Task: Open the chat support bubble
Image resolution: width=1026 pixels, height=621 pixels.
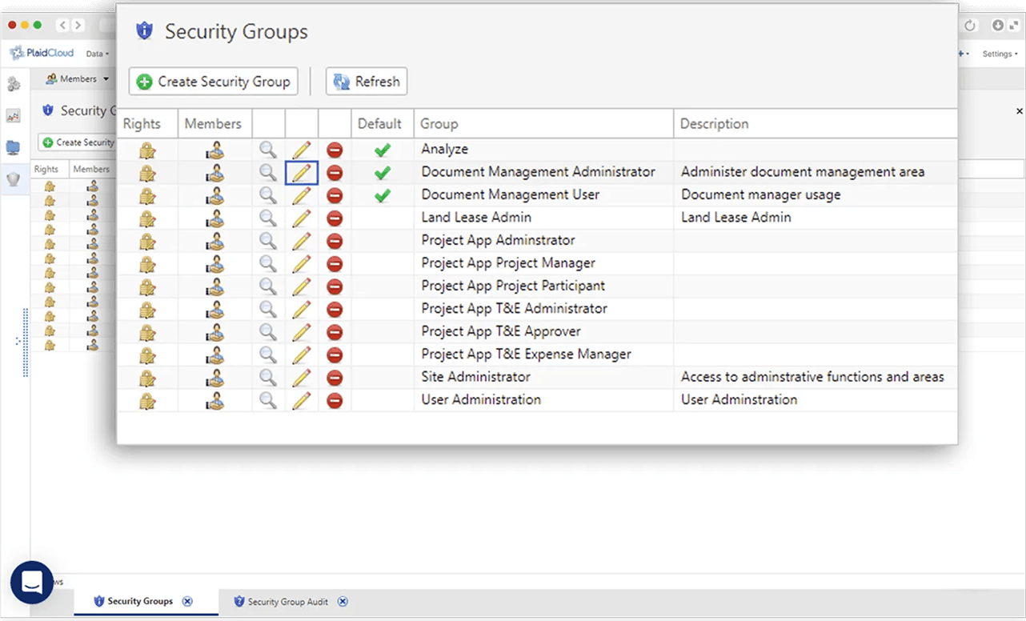Action: tap(31, 582)
